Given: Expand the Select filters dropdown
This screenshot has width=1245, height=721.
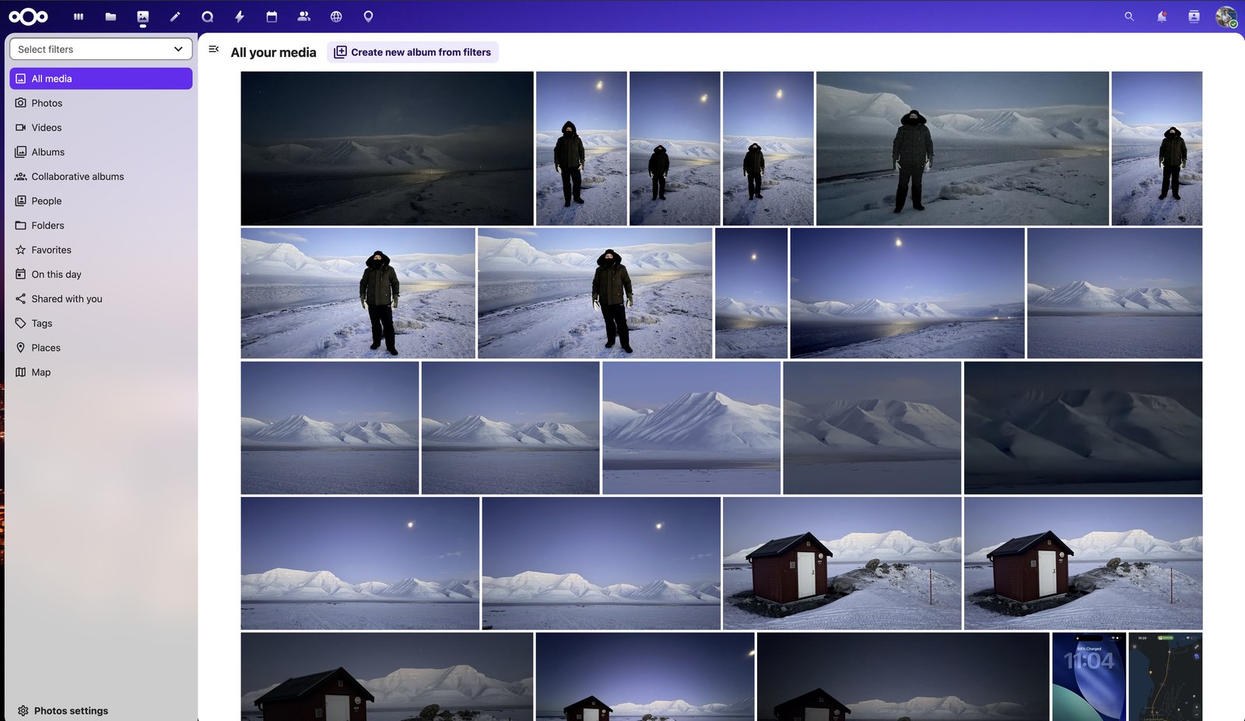Looking at the screenshot, I should (x=101, y=49).
